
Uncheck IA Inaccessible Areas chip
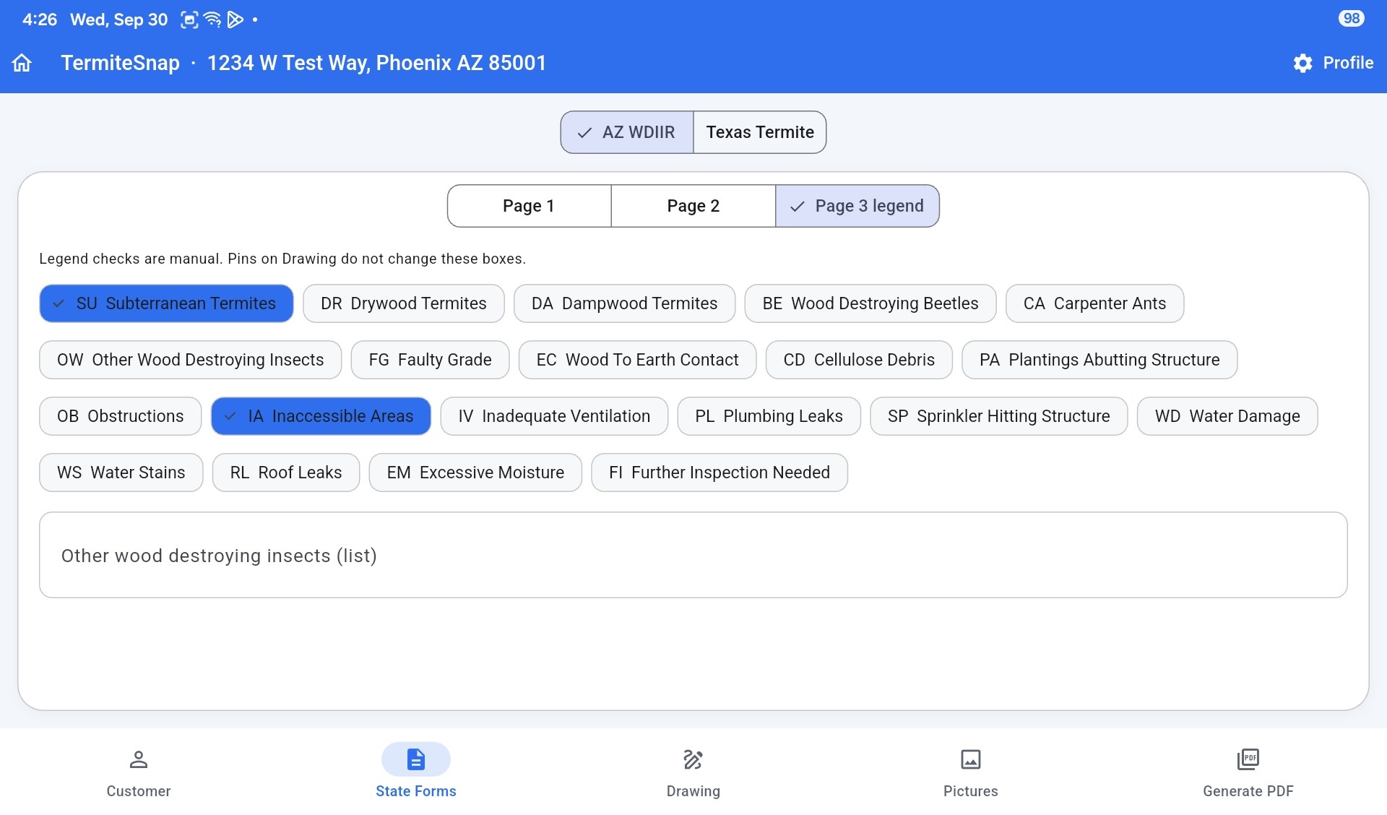(x=321, y=416)
